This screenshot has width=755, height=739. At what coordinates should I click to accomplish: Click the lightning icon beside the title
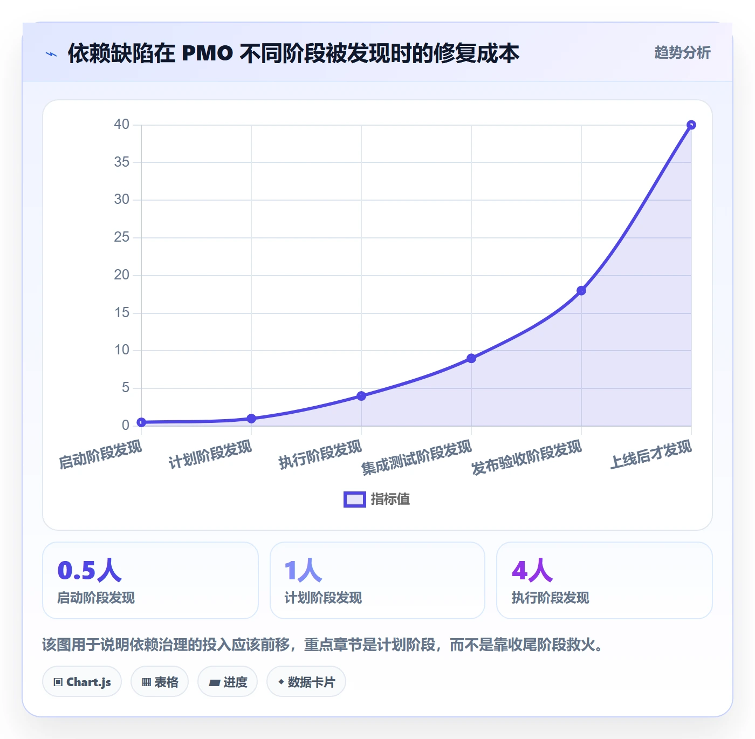(51, 54)
